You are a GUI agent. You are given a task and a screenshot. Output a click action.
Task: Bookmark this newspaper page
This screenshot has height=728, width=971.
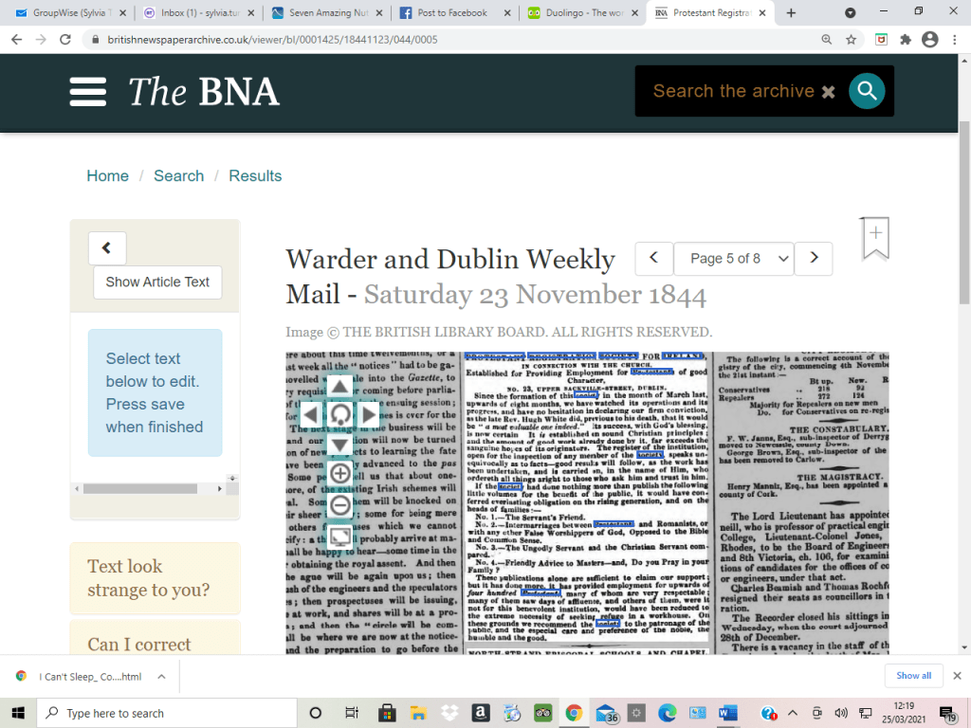pos(875,237)
